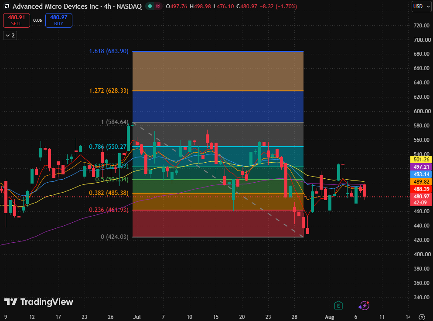Click 460.00 on the price axis
Screen dimensions: 433x321
pos(422,211)
